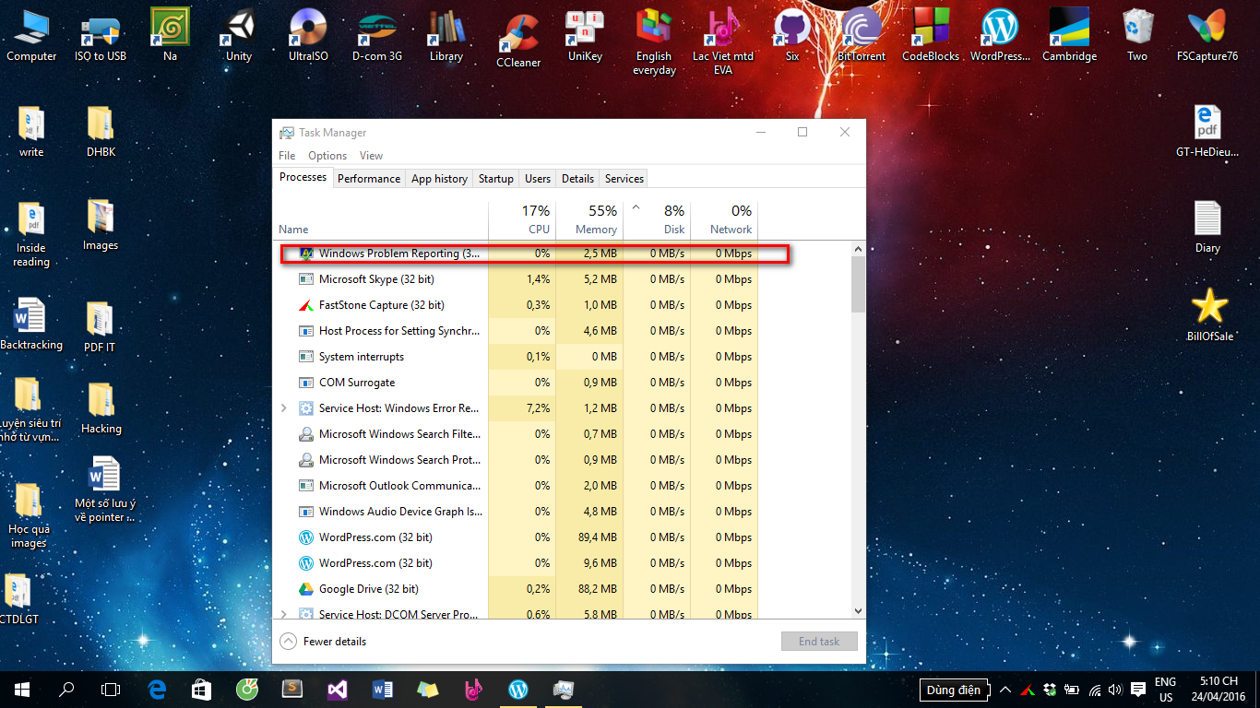Open the UltraISO desktop icon
Viewport: 1260px width, 708px height.
click(x=308, y=35)
